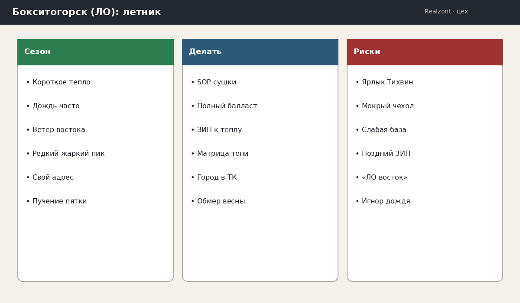Image resolution: width=520 pixels, height=303 pixels.
Task: Click the Realzont · цех label
Action: tap(446, 12)
